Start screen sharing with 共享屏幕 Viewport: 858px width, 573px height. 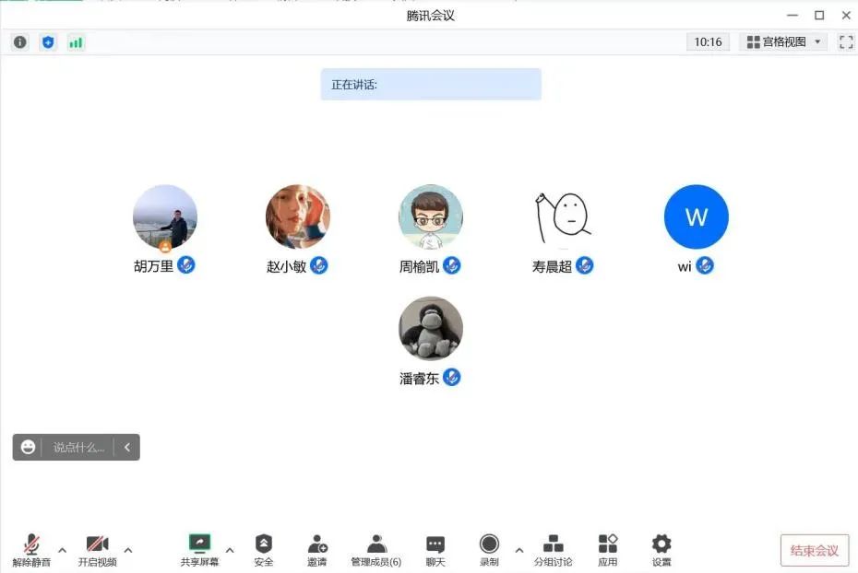(199, 550)
